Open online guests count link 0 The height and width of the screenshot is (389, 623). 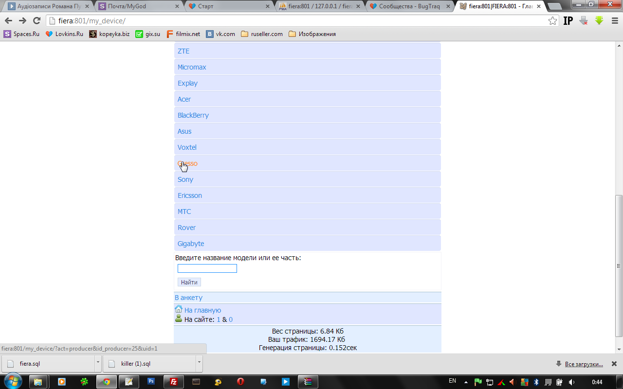231,319
